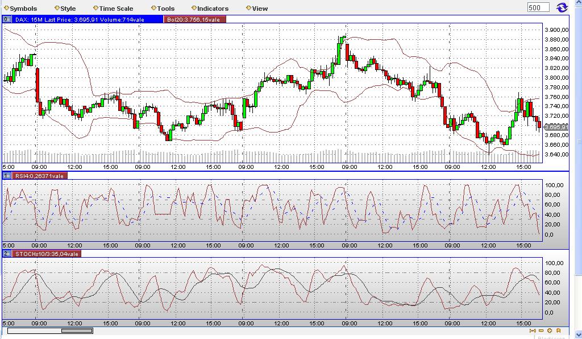Select the flag marker icon in status bar
Screen dimensions: 582x339
click(558, 330)
